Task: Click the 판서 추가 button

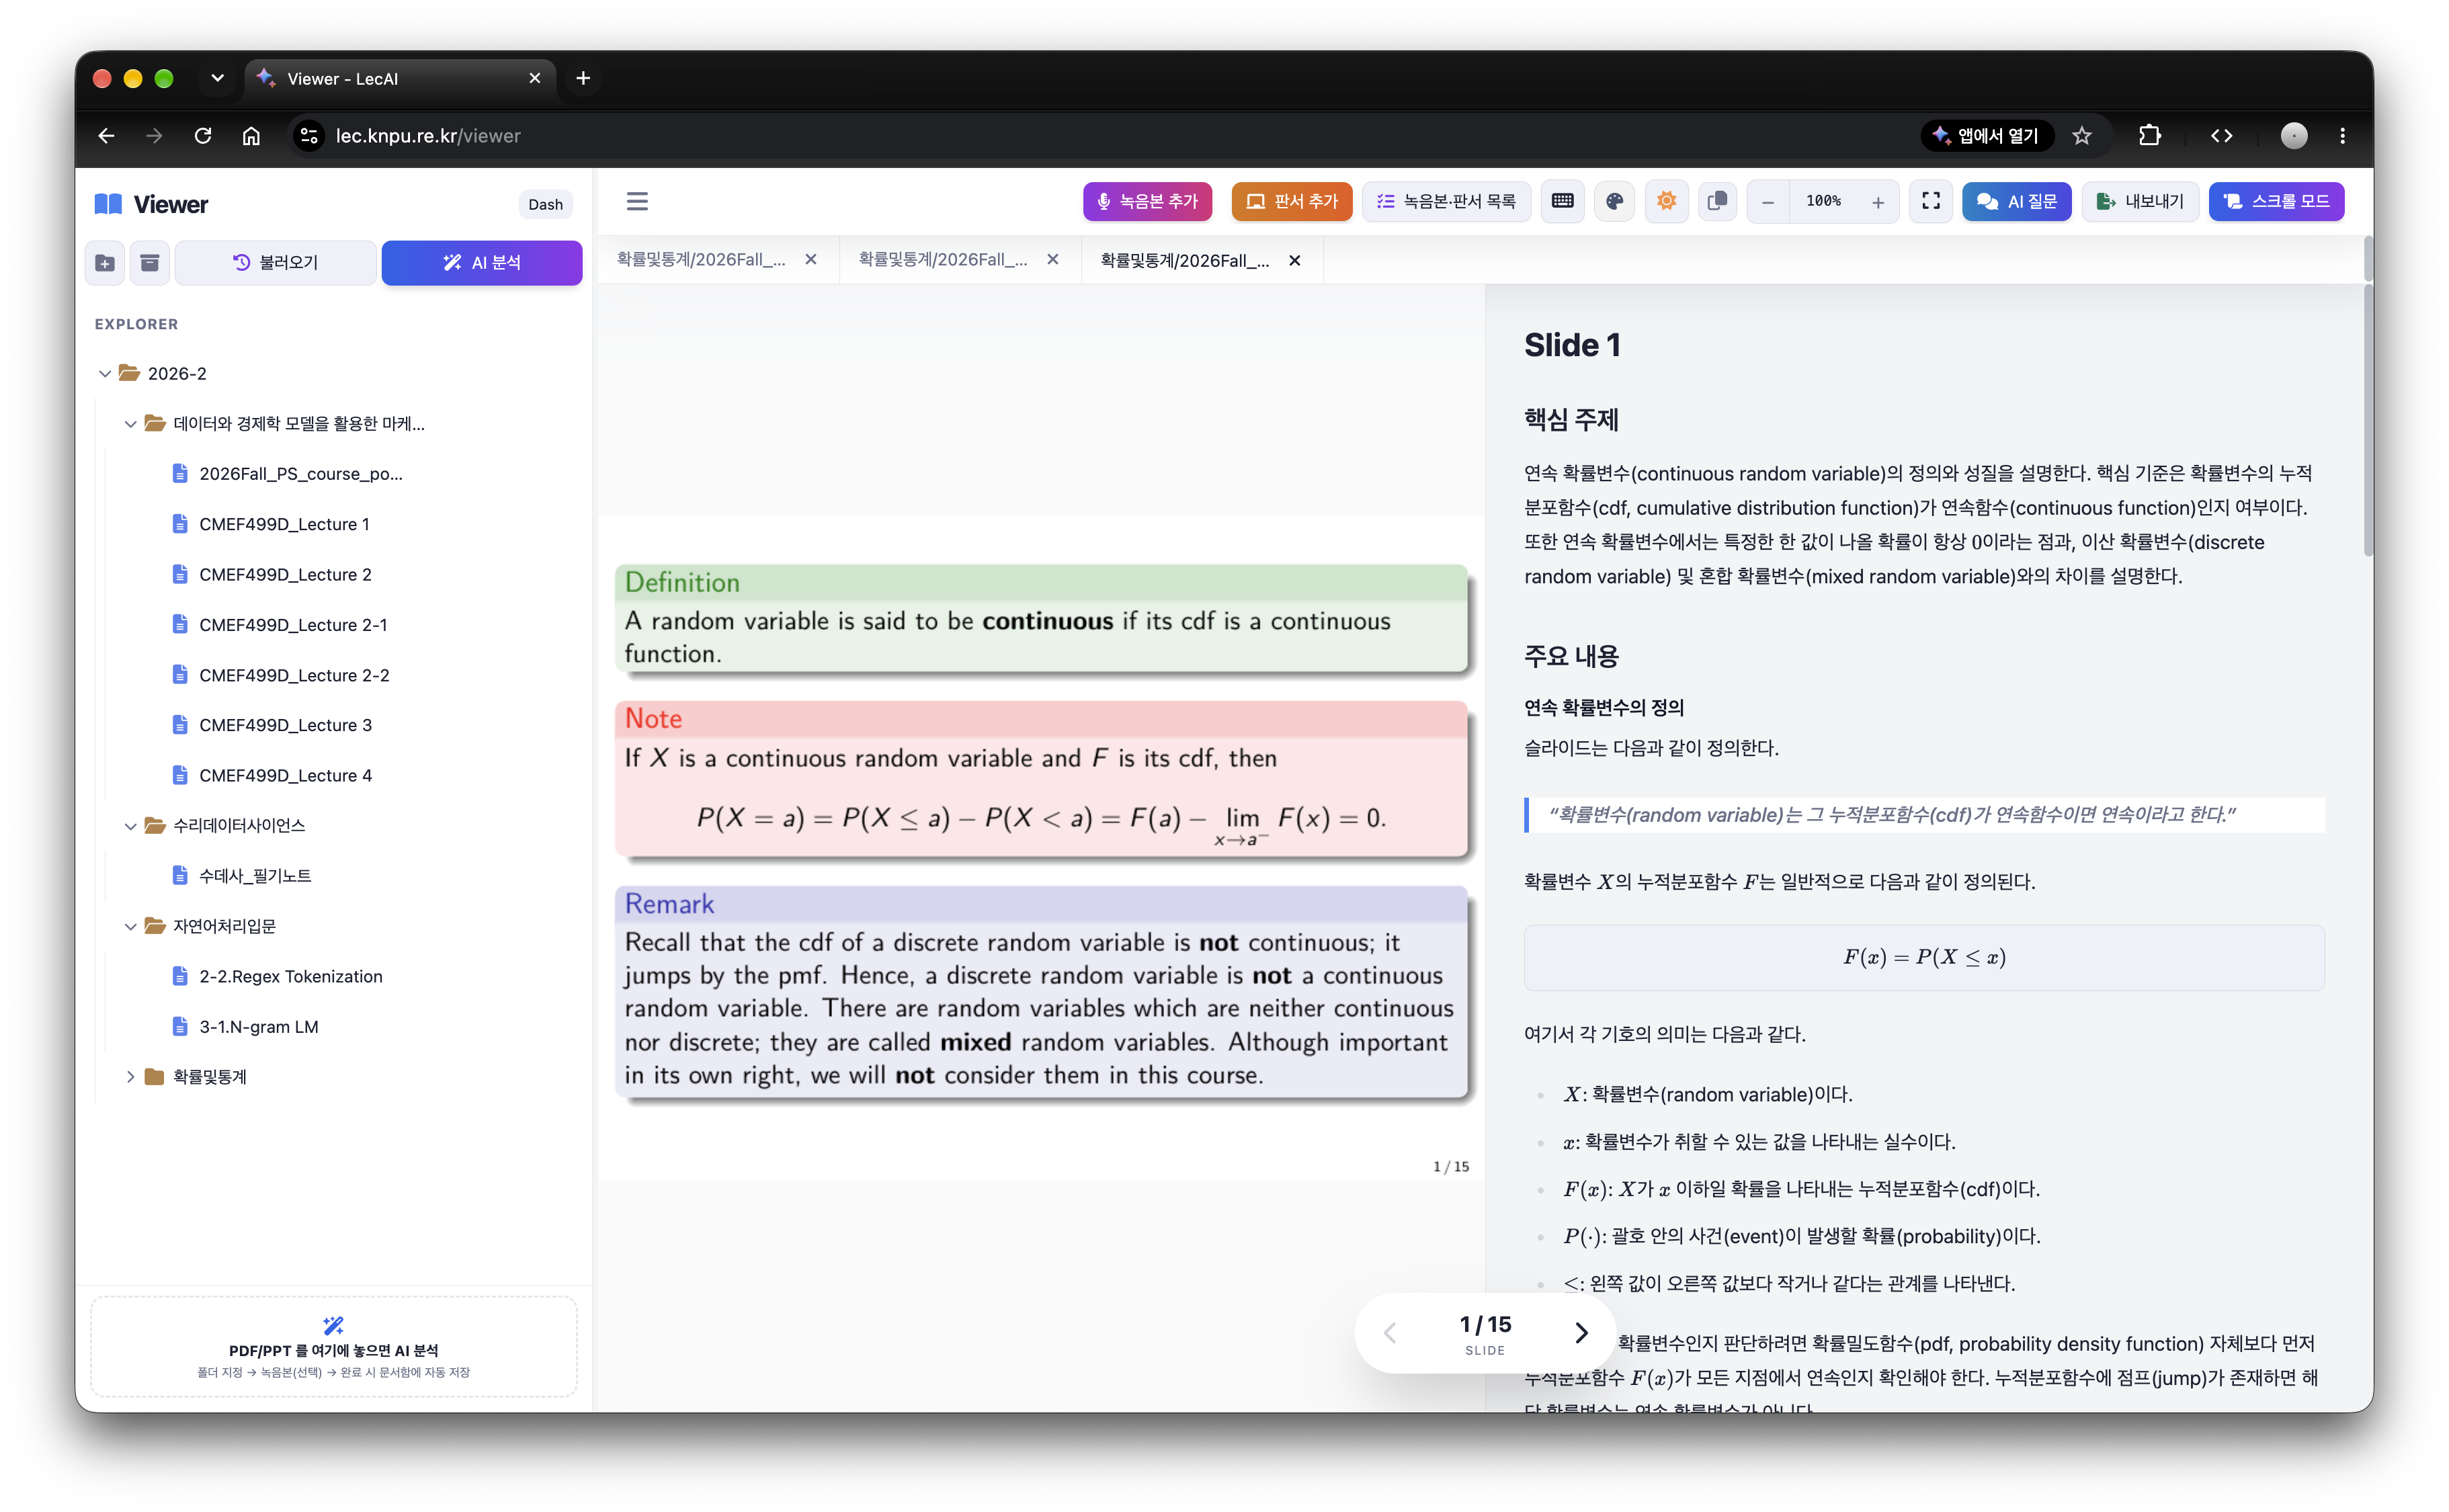Action: point(1292,201)
